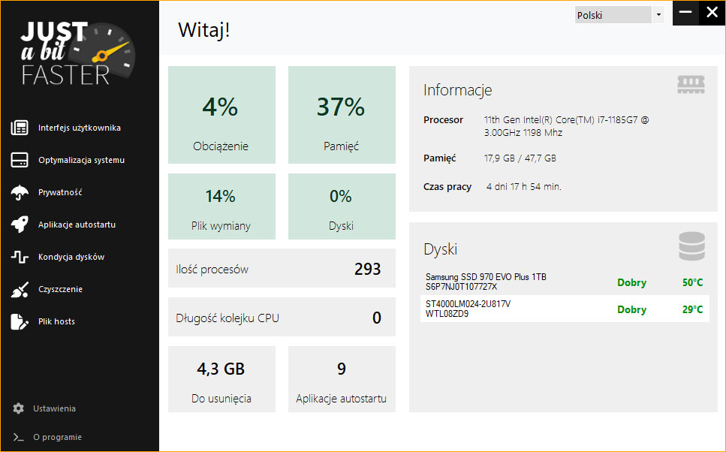The width and height of the screenshot is (726, 452).
Task: Open the Aplikacje autostartu count tile
Action: 342,379
